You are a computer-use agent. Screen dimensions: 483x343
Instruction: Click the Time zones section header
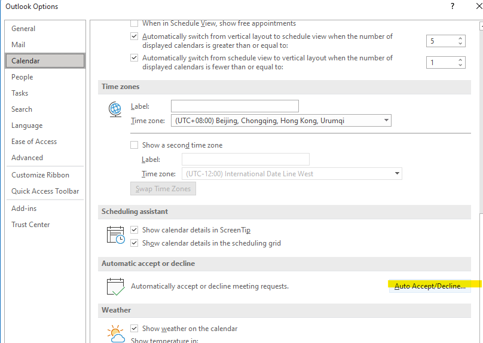(x=285, y=87)
